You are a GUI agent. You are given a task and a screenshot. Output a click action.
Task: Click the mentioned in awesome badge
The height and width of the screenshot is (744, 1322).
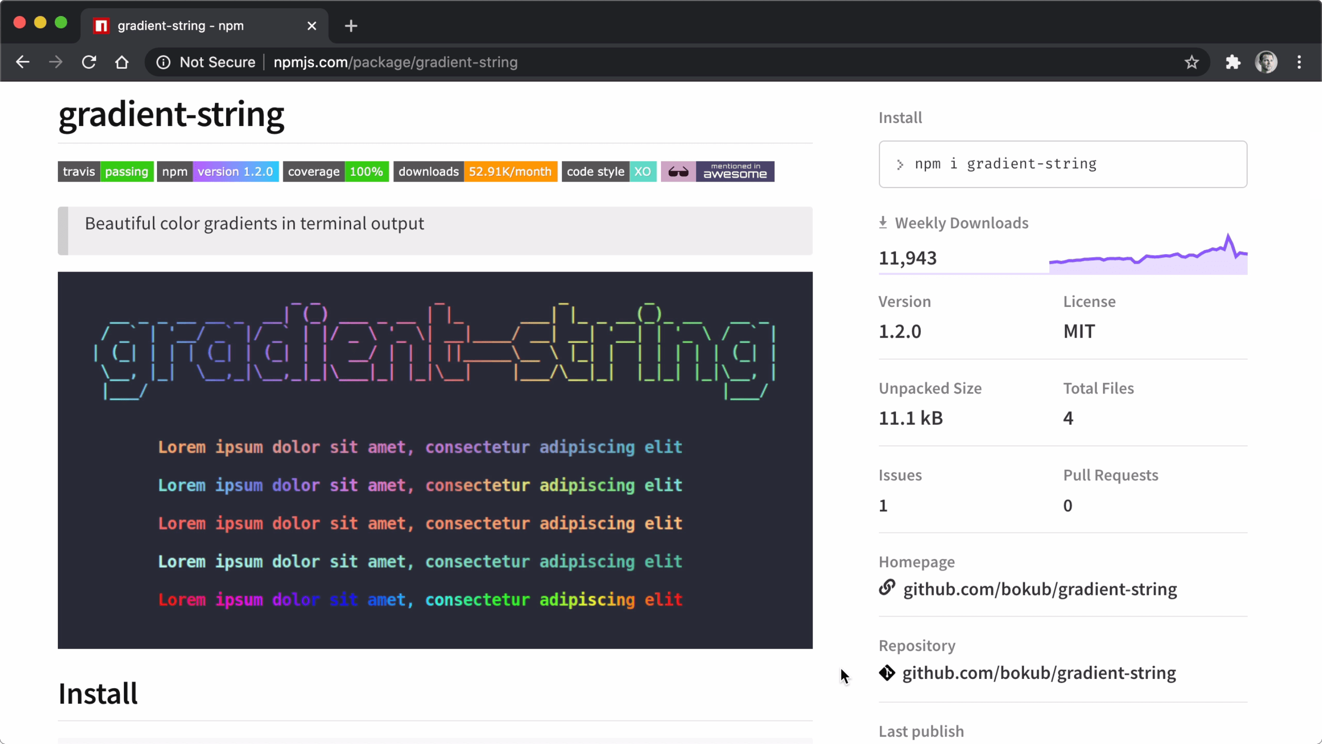[717, 171]
